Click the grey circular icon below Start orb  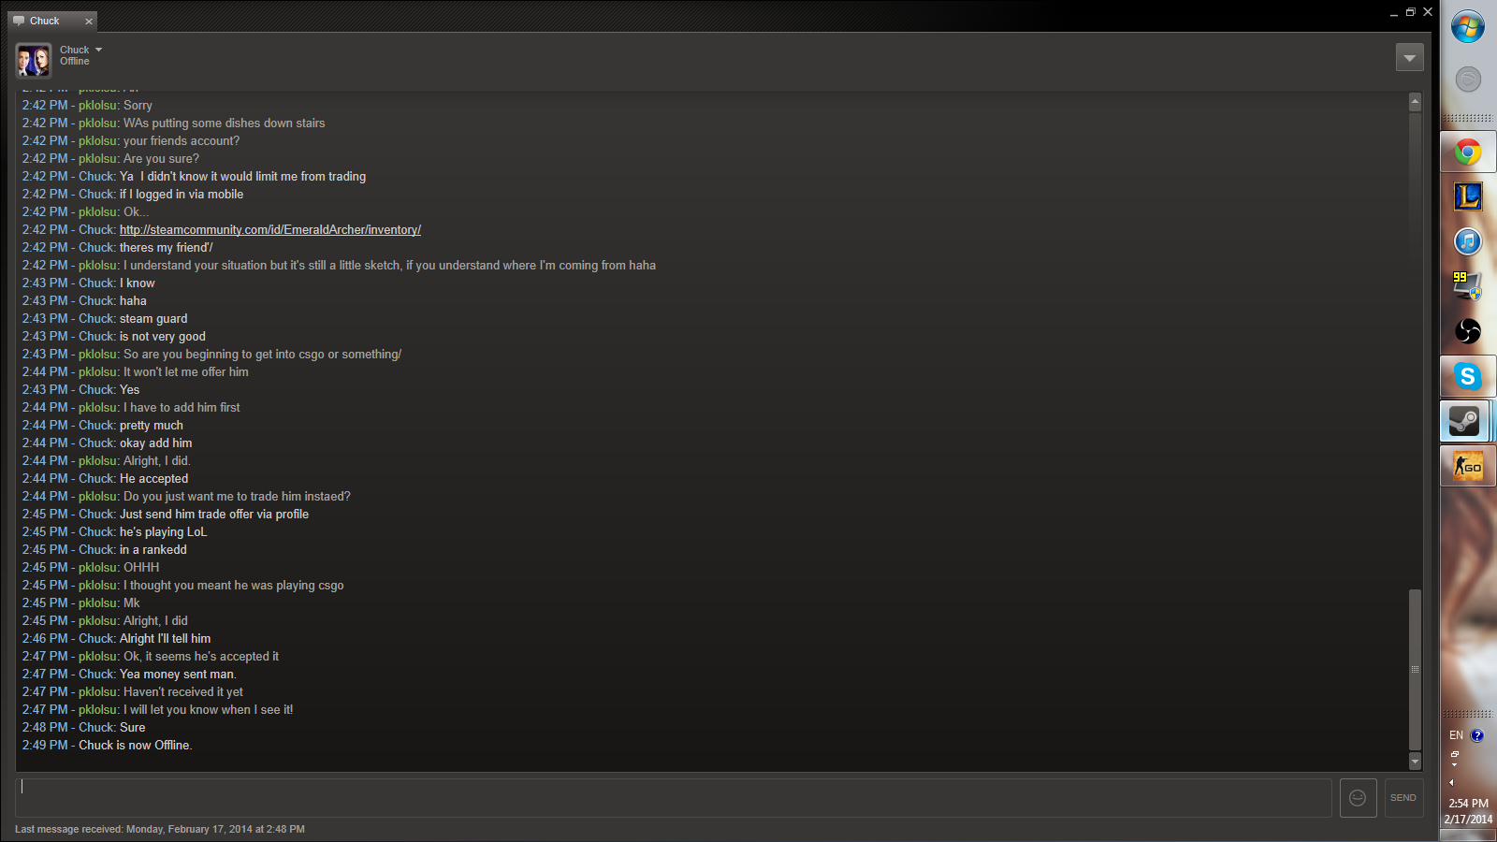(1468, 80)
